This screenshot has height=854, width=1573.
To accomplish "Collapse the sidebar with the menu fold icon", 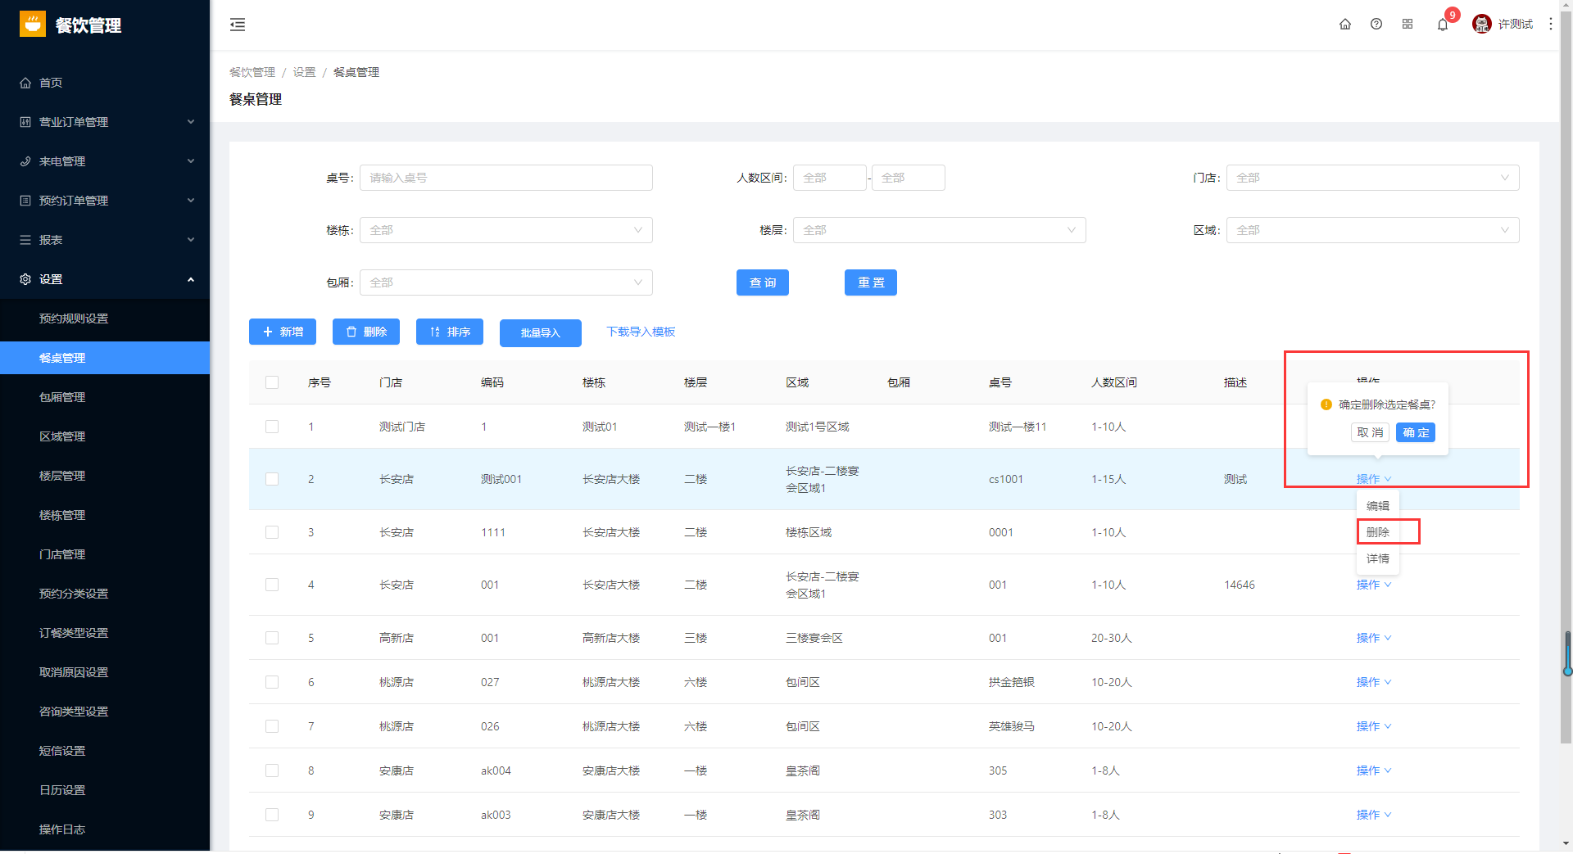I will click(238, 25).
